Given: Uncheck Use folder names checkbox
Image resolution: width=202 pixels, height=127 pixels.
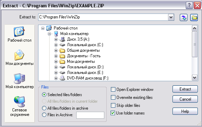Looking at the screenshot, I should click(113, 113).
